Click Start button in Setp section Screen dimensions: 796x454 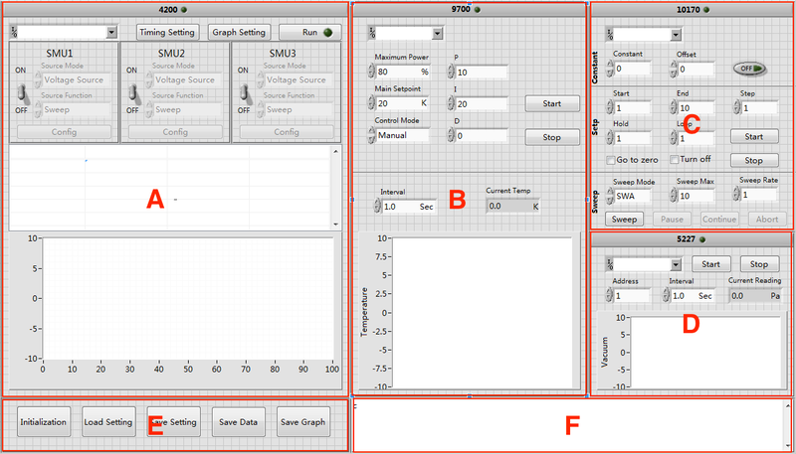(754, 136)
